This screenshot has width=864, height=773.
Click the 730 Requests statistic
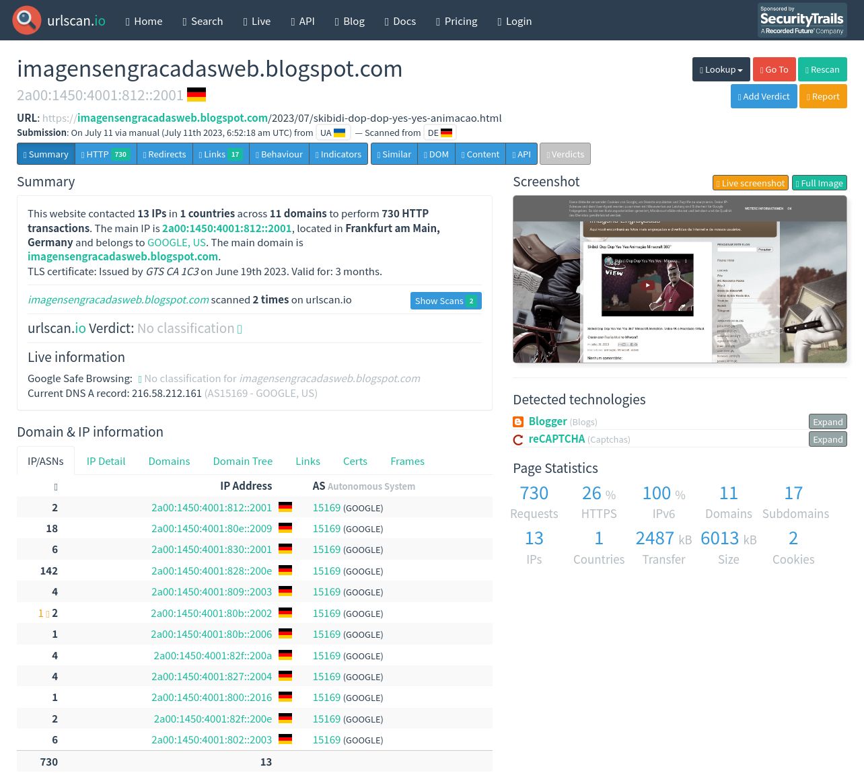point(534,502)
